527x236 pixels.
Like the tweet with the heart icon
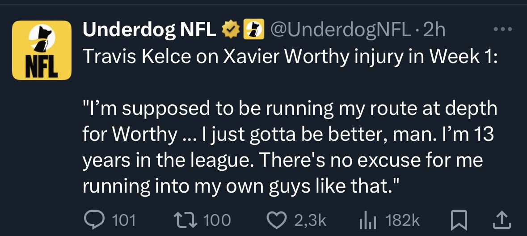277,219
